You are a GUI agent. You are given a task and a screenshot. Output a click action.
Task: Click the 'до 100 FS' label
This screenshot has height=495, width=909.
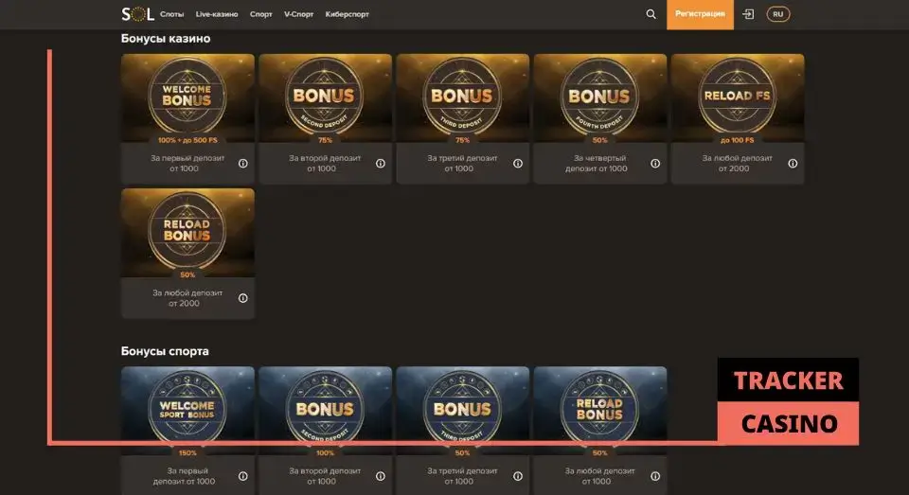737,140
